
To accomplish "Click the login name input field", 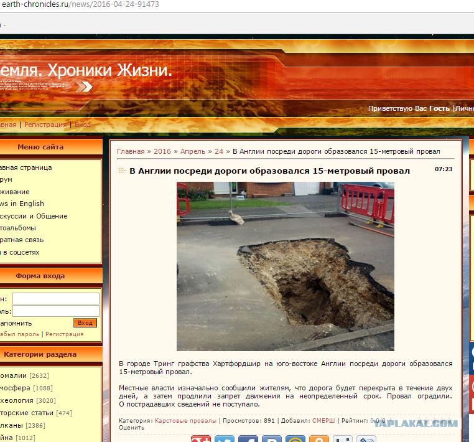I will click(x=55, y=299).
